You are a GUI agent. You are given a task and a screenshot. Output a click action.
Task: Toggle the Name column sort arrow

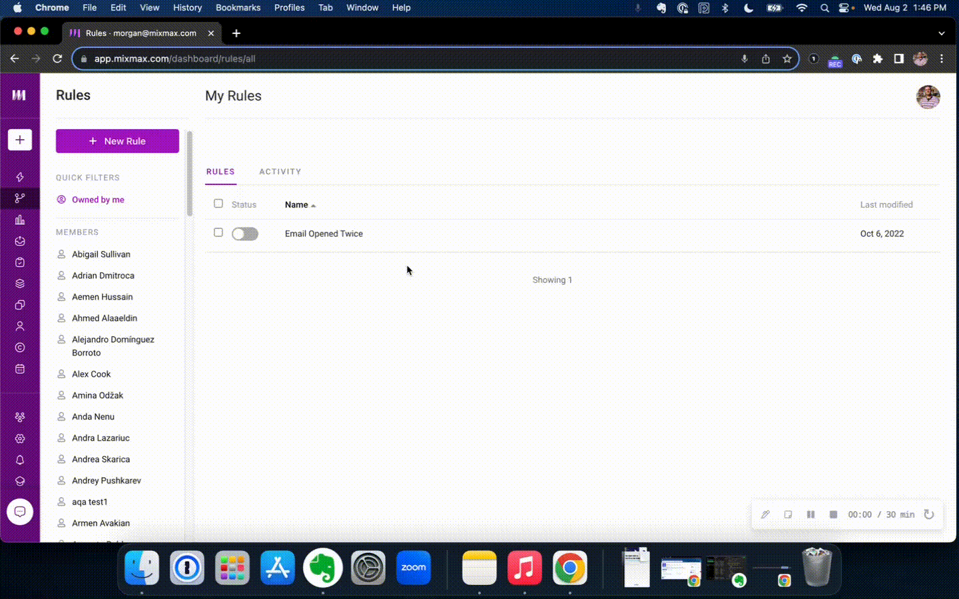(313, 206)
